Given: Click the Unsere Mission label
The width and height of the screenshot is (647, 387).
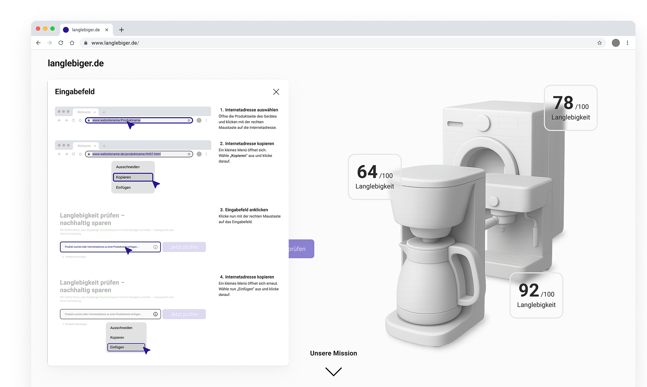Looking at the screenshot, I should tap(333, 353).
